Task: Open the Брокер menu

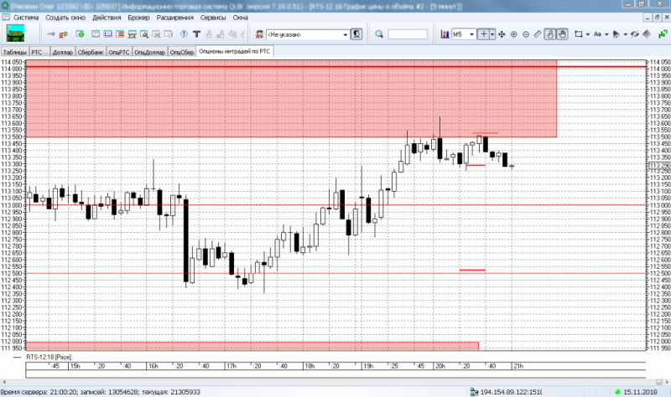Action: click(138, 18)
